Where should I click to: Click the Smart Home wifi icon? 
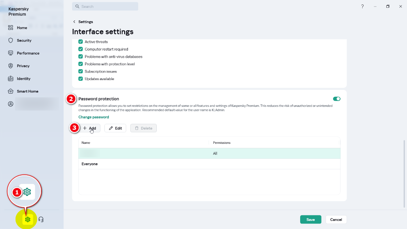pos(11,91)
